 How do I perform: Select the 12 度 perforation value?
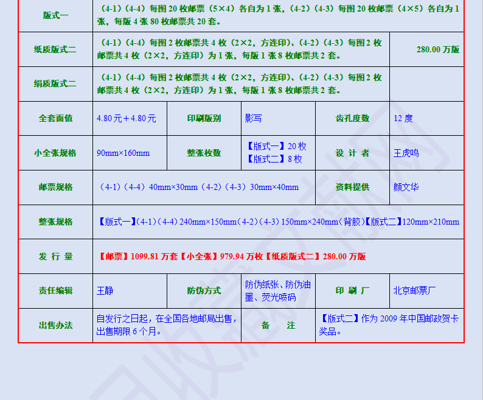[x=403, y=118]
